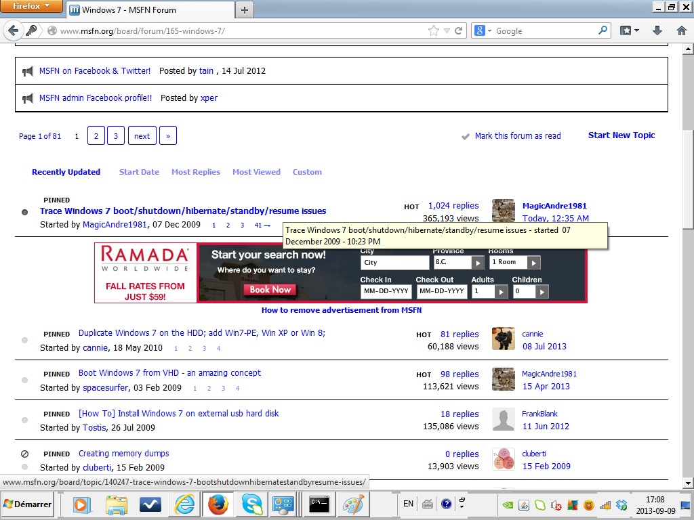Screen dimensions: 694x520
Task: Open a new tab with the plus button
Action: tap(244, 9)
